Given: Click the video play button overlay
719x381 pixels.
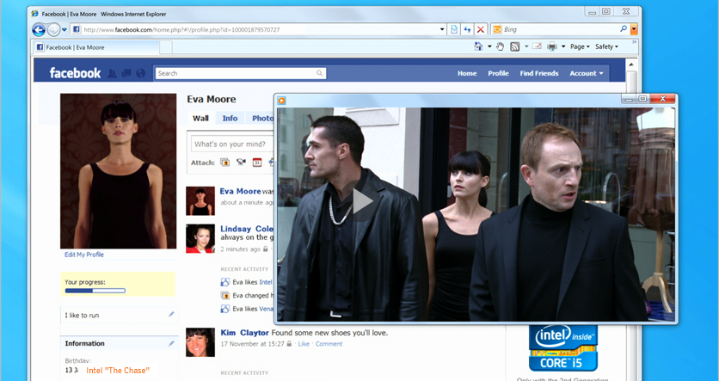Looking at the screenshot, I should (363, 202).
